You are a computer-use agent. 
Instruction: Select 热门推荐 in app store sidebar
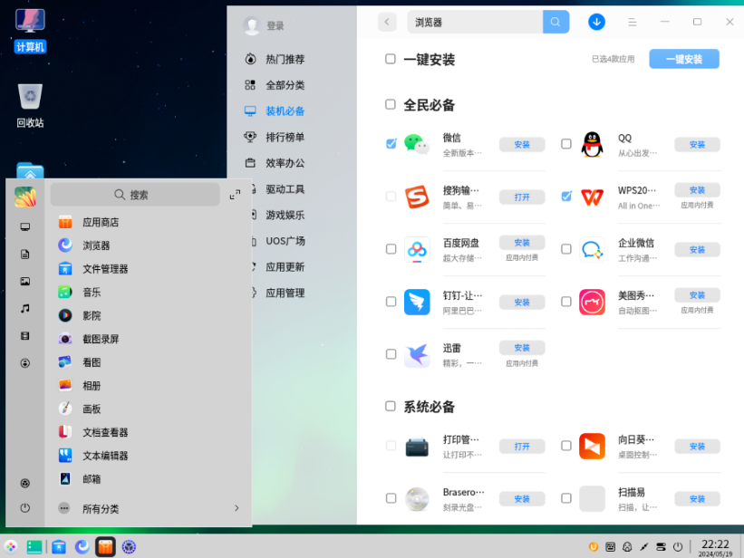(x=285, y=59)
